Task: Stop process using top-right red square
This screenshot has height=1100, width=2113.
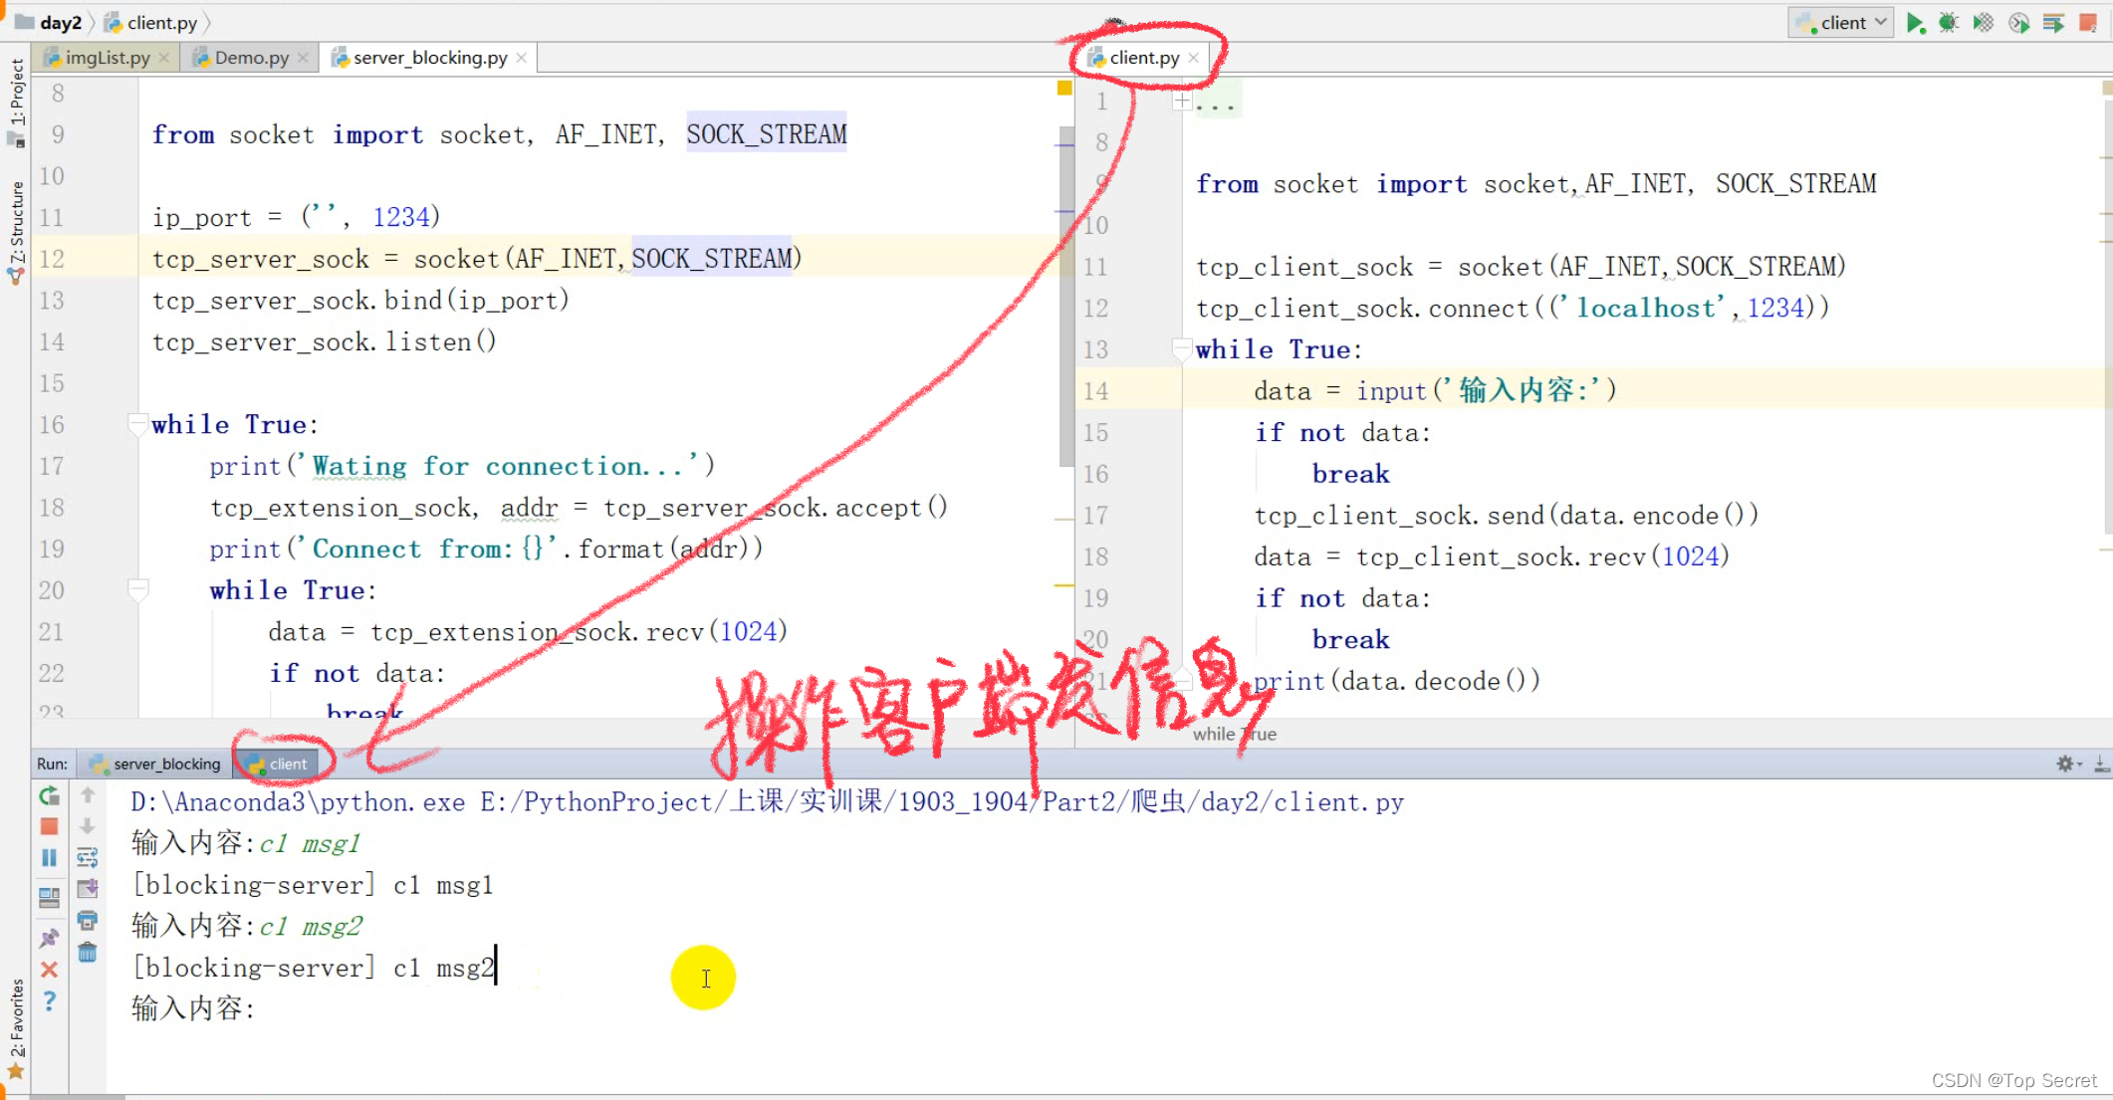Action: point(2088,23)
